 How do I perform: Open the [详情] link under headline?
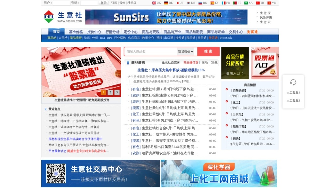[186, 81]
